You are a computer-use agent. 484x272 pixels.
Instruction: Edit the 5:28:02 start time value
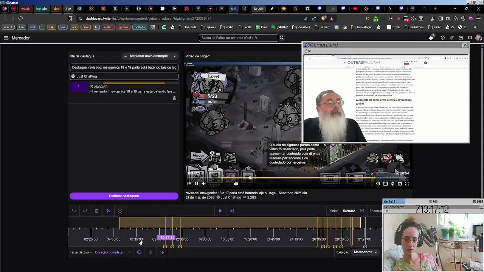tap(349, 211)
